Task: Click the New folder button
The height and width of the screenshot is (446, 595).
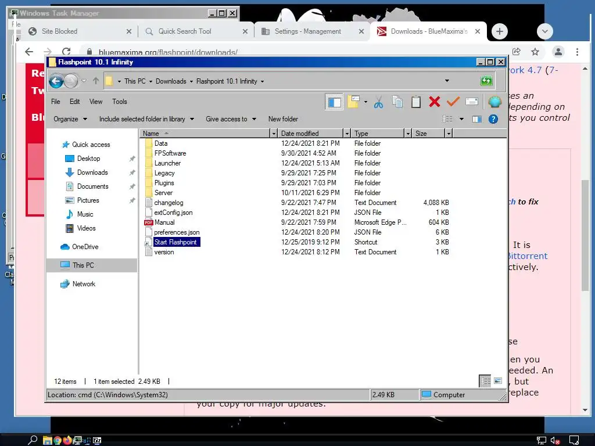Action: [x=283, y=119]
